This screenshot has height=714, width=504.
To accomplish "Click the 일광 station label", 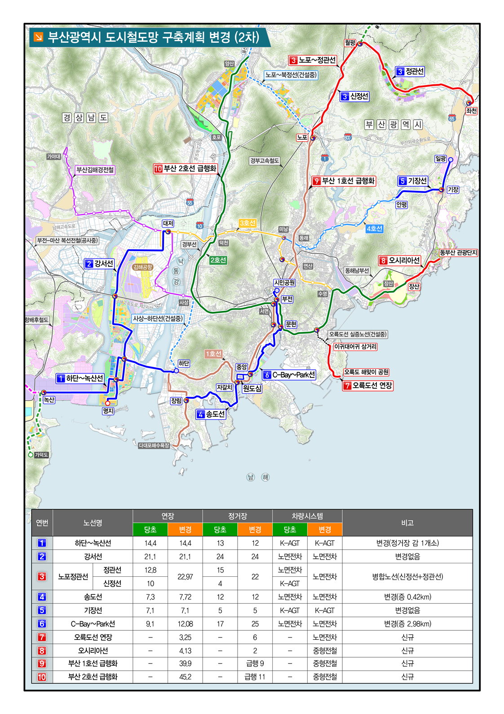I will [x=441, y=159].
